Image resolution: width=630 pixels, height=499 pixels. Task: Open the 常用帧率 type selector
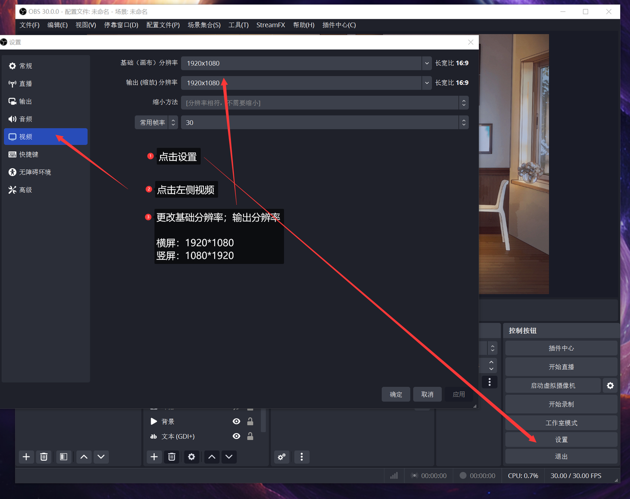(x=157, y=123)
